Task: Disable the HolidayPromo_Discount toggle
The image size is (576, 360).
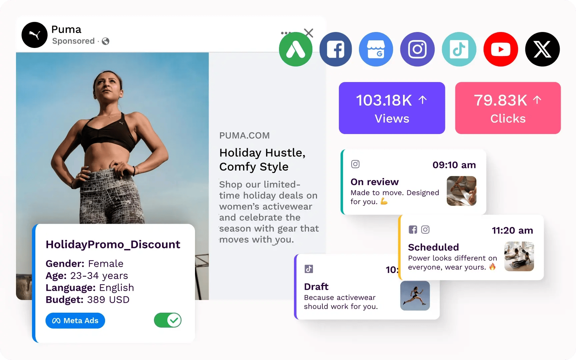Action: pos(167,320)
